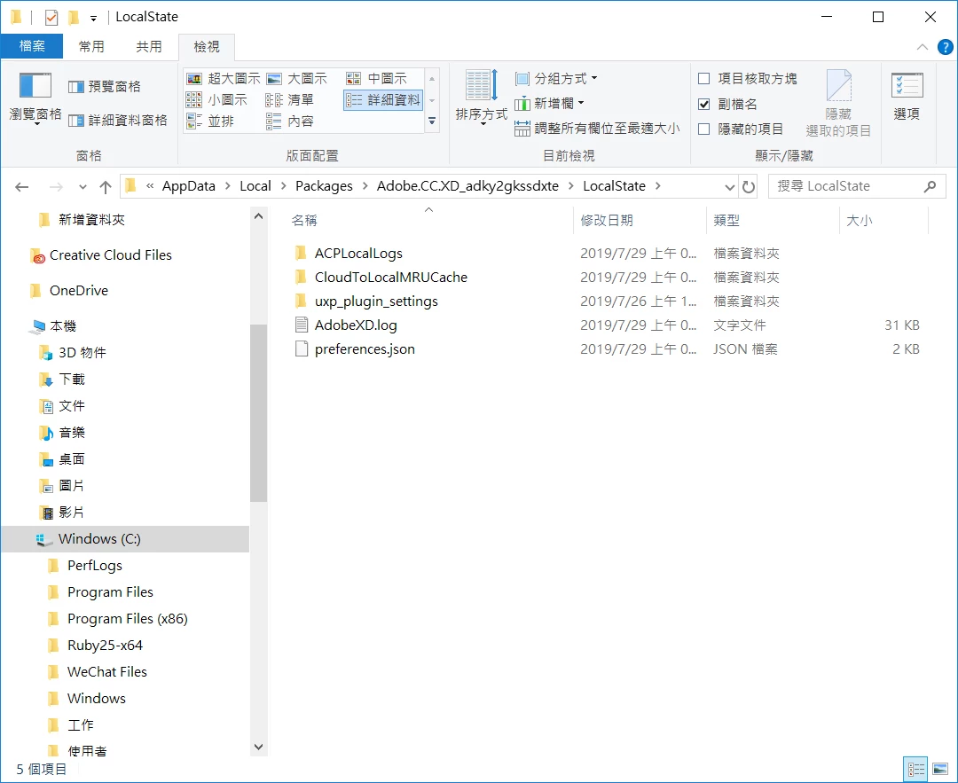This screenshot has width=958, height=783.
Task: Open the 瀏覽窗格 navigation pane button
Action: click(35, 98)
